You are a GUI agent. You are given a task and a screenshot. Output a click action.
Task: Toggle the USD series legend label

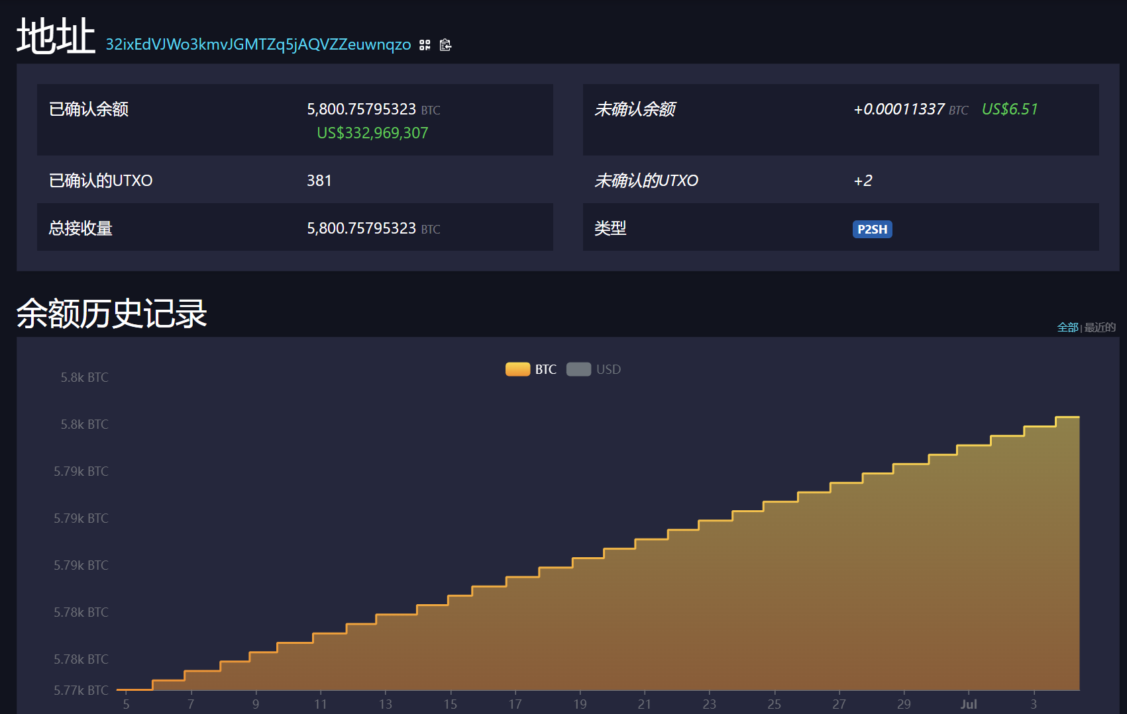point(608,369)
